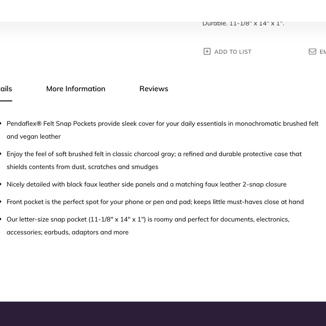Click '2-snap closure' bullet text
The width and height of the screenshot is (326, 326).
(264, 185)
